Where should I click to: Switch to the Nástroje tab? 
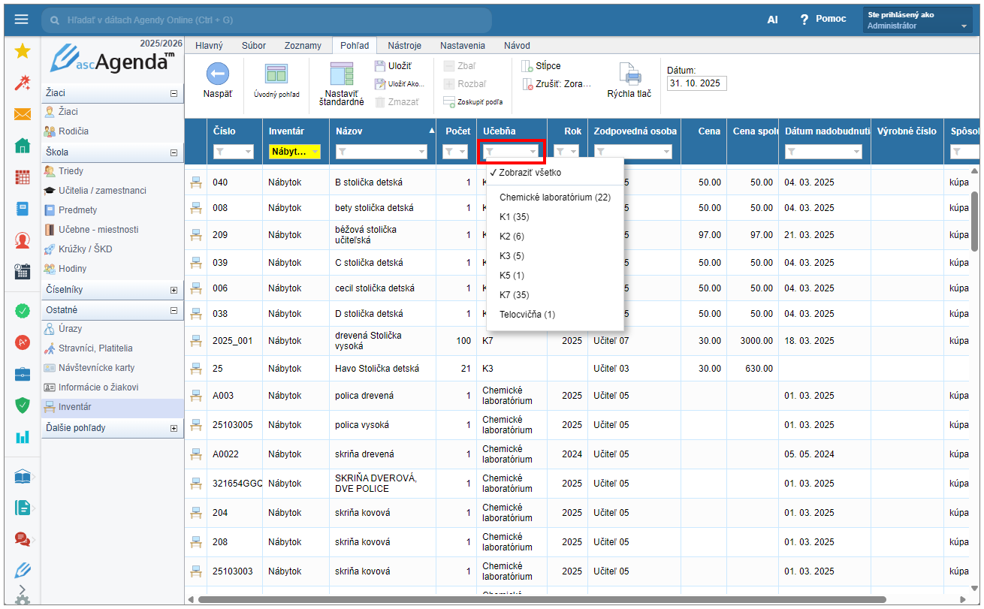coord(404,46)
